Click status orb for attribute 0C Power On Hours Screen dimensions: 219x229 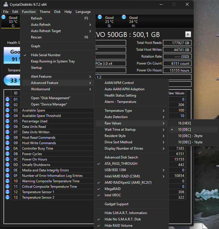[x=7, y=159]
